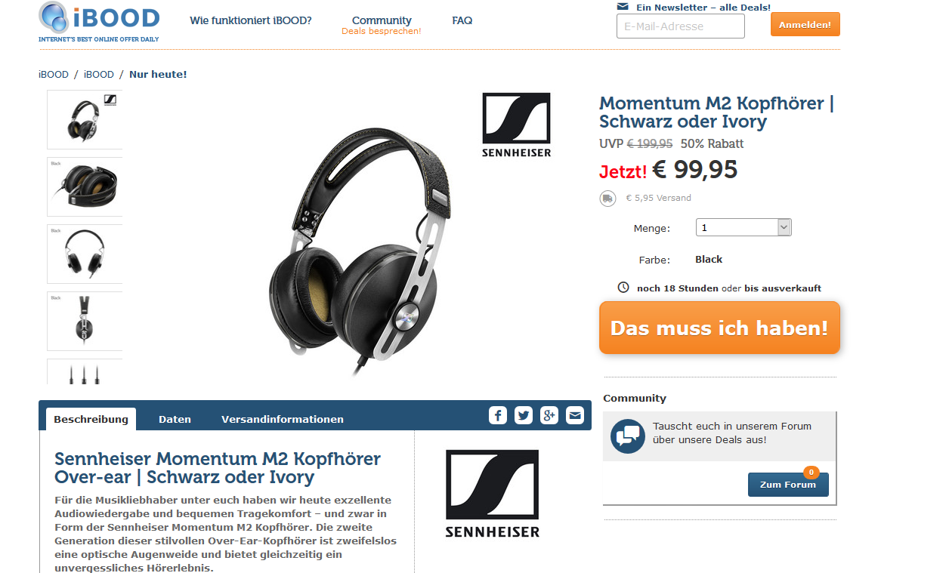Share the deal on Google Plus
This screenshot has height=573, width=949.
549,415
